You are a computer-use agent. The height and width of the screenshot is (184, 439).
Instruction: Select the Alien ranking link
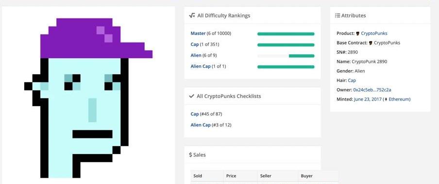pos(196,55)
